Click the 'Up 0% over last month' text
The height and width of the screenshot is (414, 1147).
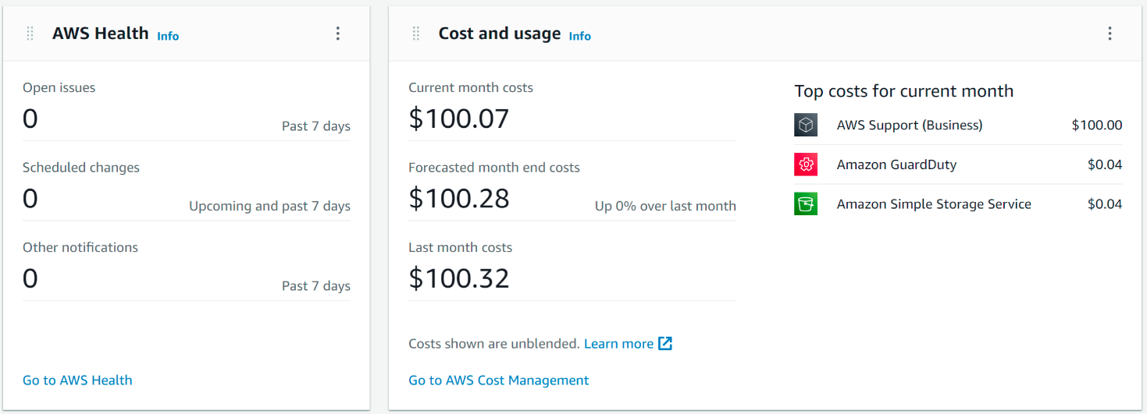pos(665,206)
